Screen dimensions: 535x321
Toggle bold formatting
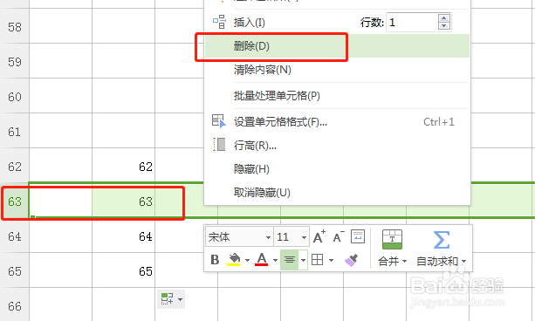click(215, 260)
